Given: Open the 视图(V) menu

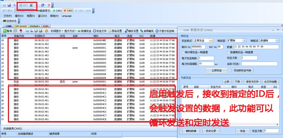Looking at the screenshot, I should pyautogui.click(x=31, y=16).
